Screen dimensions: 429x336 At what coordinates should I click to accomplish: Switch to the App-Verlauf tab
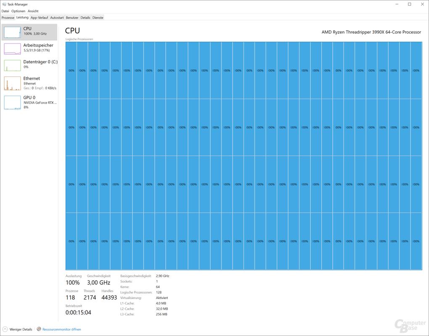click(x=40, y=18)
